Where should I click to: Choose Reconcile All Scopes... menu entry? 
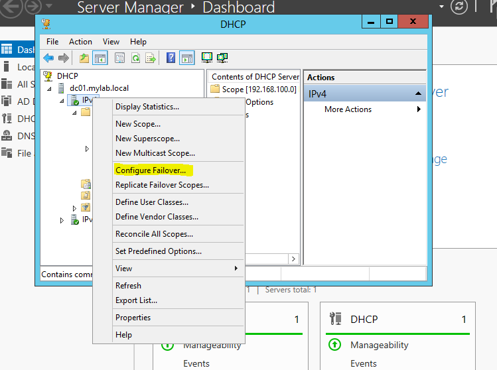tap(178, 234)
